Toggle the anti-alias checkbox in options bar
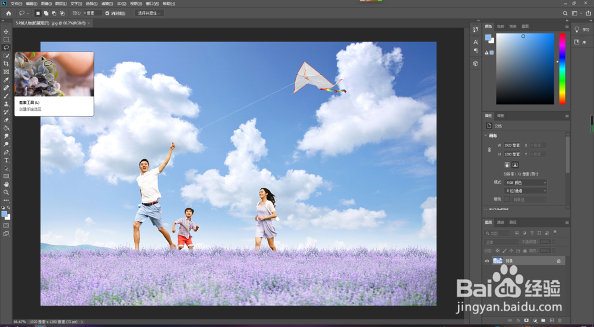 point(107,13)
